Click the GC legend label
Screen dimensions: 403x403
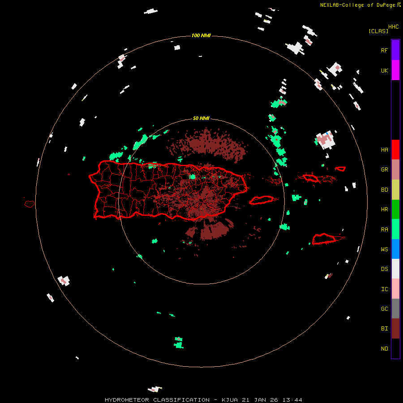[x=384, y=309]
